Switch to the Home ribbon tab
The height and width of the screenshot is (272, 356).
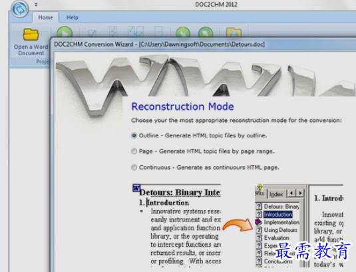coord(45,17)
